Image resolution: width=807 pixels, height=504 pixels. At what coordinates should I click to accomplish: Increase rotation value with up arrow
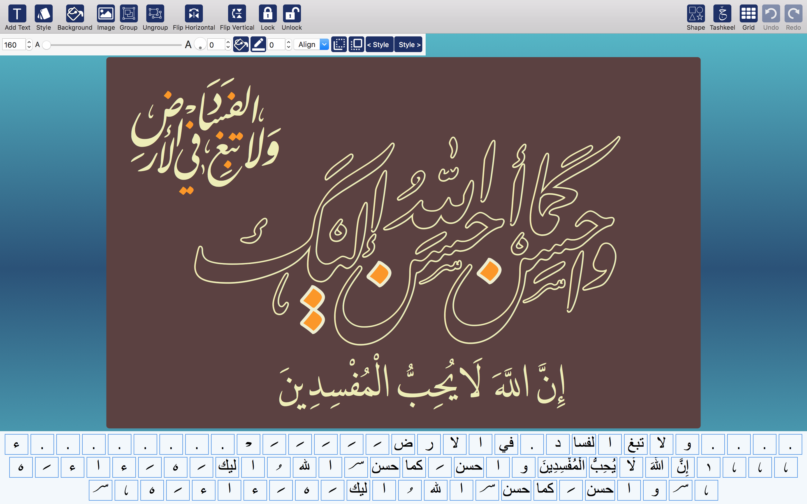click(x=228, y=42)
